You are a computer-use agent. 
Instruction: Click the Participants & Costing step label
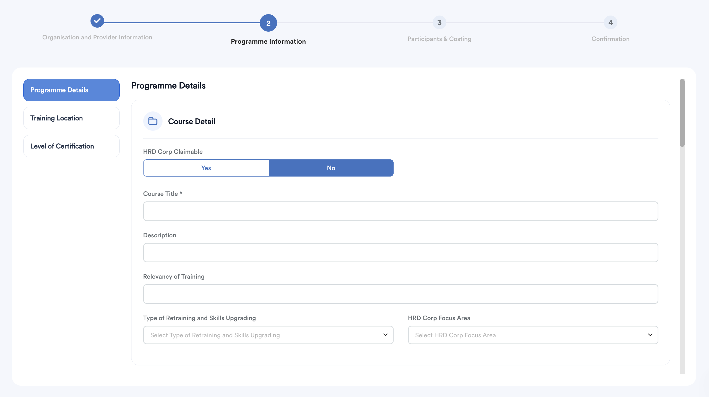point(439,39)
